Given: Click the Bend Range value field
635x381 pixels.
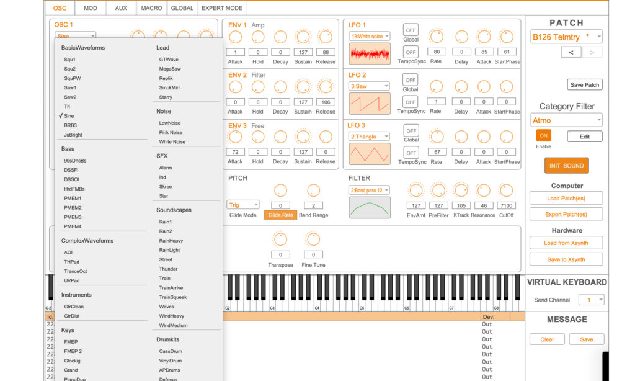Looking at the screenshot, I should (x=314, y=205).
